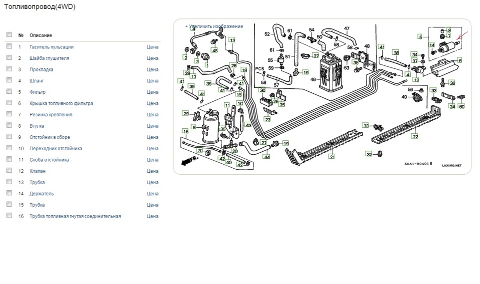Click callout 1 under the pulsation damper

point(207,65)
